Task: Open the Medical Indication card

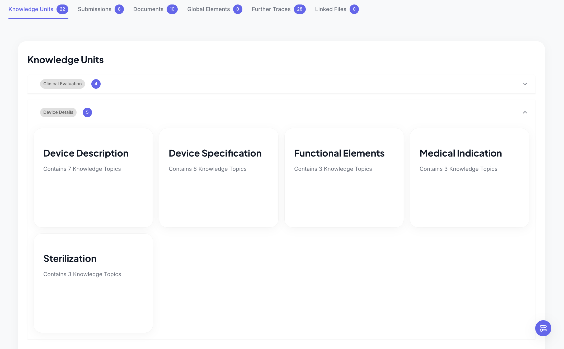Action: (x=469, y=177)
